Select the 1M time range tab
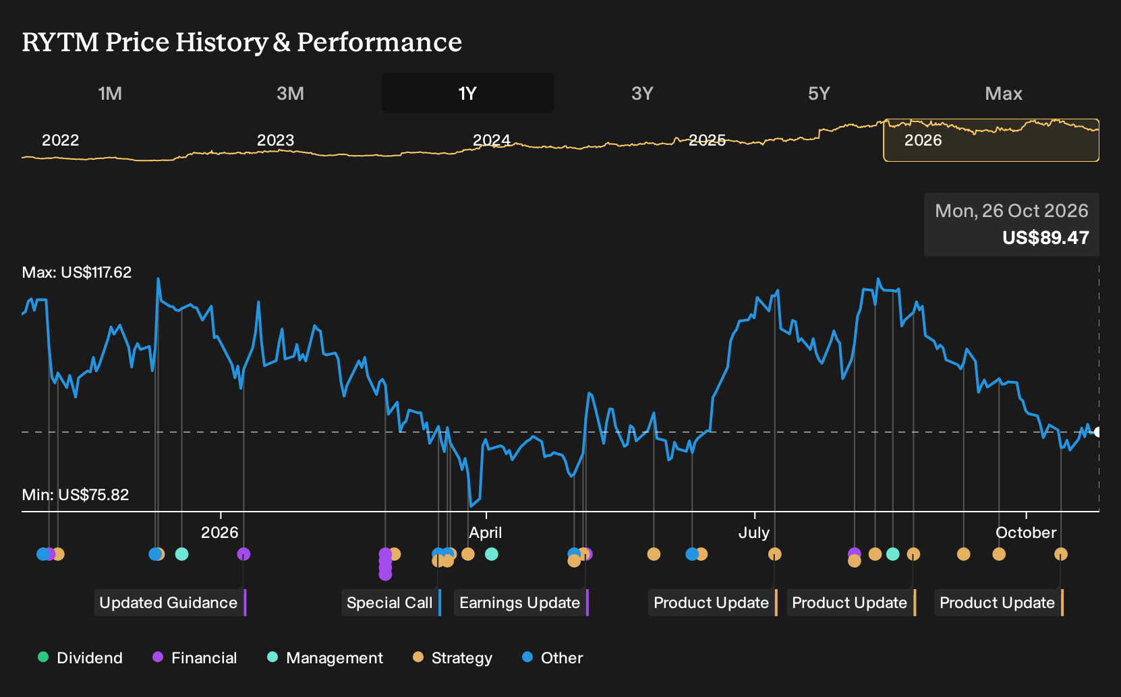This screenshot has width=1121, height=697. (x=110, y=93)
